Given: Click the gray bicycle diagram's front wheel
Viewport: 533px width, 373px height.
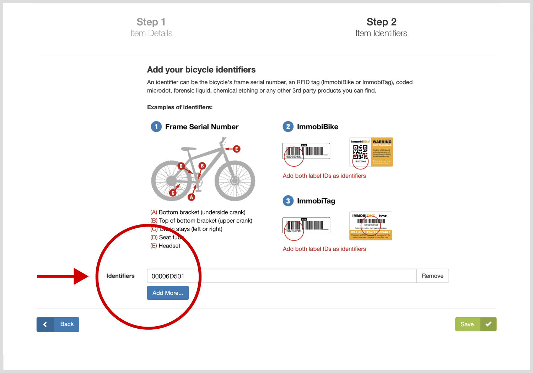Looking at the screenshot, I should pos(235,180).
